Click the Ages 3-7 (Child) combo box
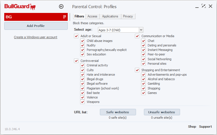This screenshot has height=135, width=217. [118, 30]
